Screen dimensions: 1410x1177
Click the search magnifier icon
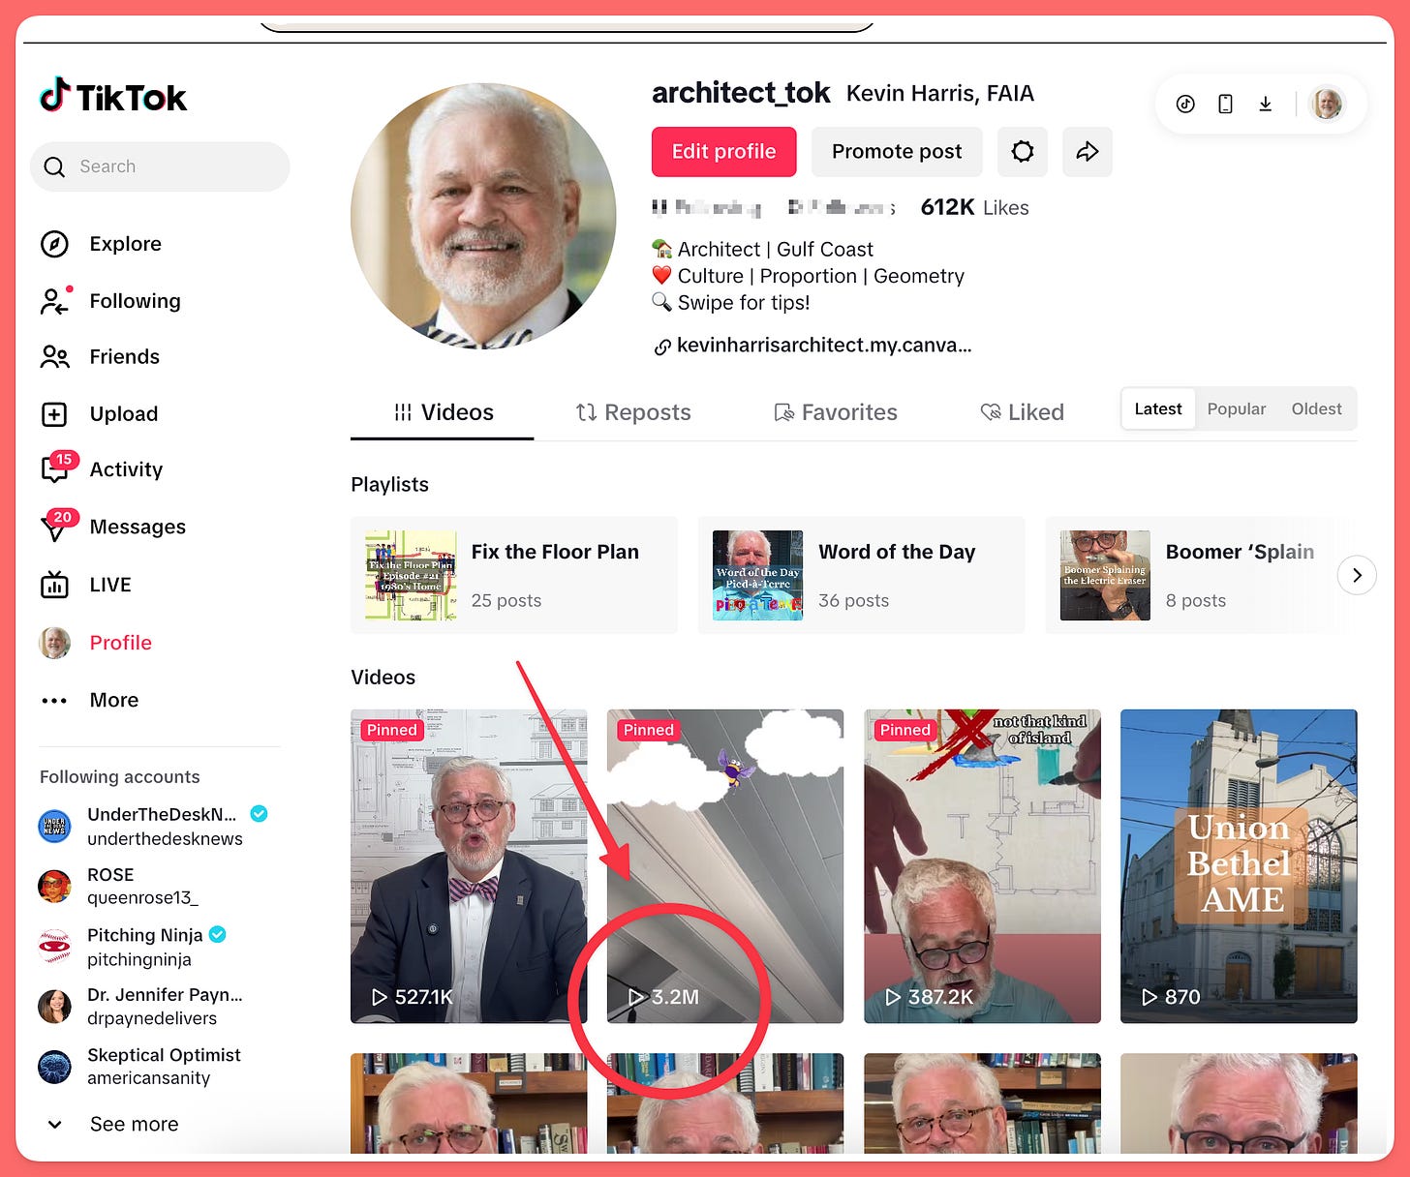pos(55,167)
